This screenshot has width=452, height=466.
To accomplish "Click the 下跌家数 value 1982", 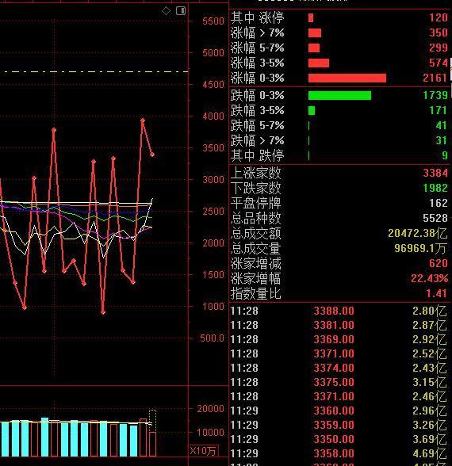I will [x=435, y=188].
